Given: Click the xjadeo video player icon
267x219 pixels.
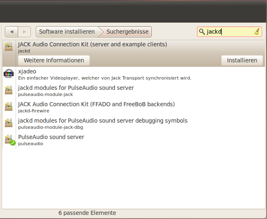Looking at the screenshot, I should click(x=9, y=74).
